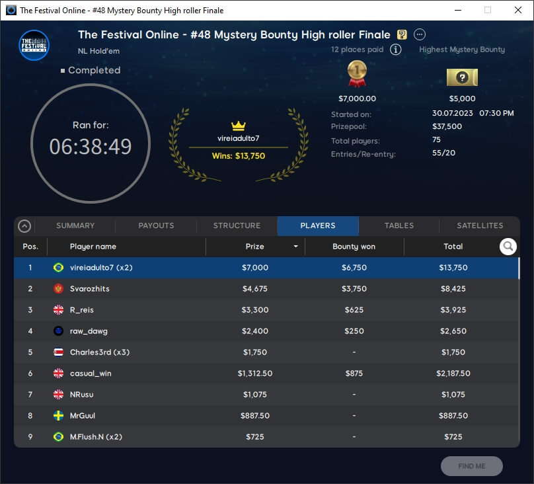This screenshot has height=484, width=534.
Task: Click the $1,312.50 prize cell
Action: coord(254,374)
